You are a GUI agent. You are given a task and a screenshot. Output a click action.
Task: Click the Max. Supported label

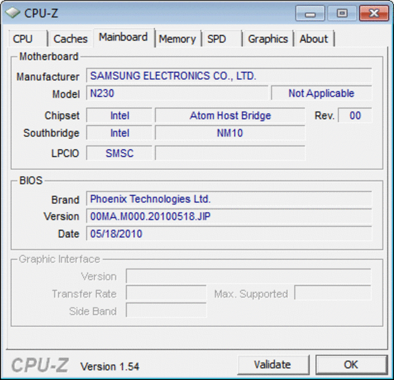click(x=251, y=294)
